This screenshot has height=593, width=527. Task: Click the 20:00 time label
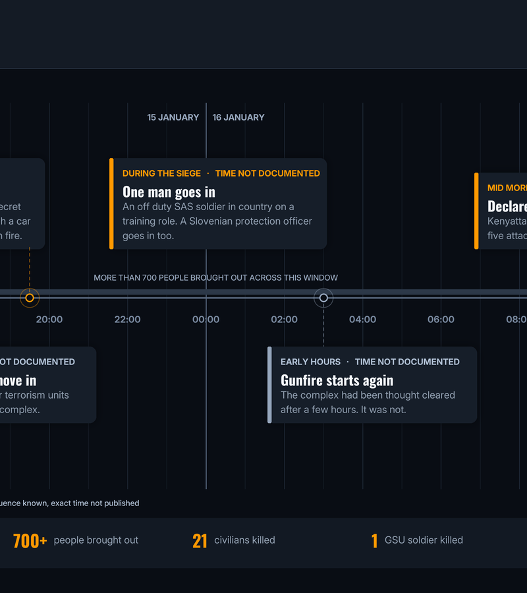(x=49, y=319)
